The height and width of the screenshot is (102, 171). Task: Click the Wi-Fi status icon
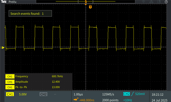[x=143, y=2]
